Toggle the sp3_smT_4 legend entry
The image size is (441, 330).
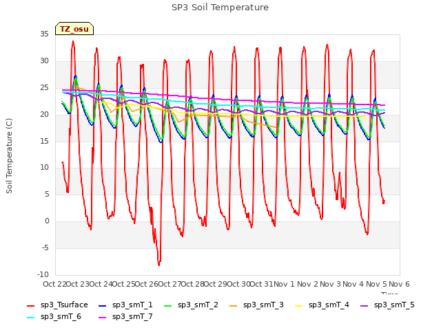(322, 305)
